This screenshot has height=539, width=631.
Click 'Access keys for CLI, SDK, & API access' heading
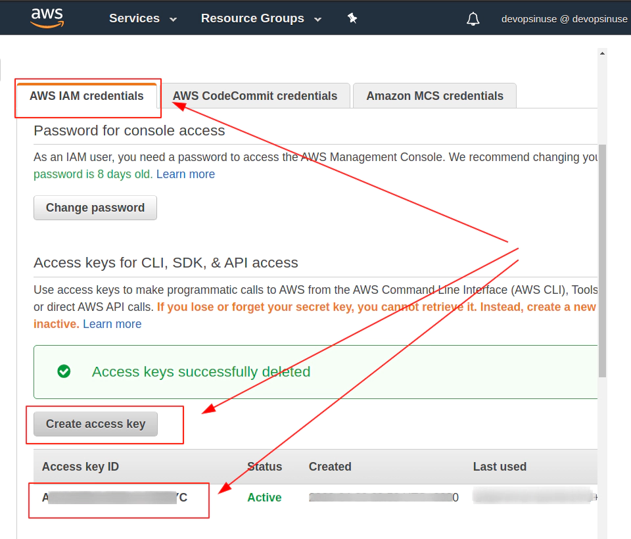click(x=166, y=262)
